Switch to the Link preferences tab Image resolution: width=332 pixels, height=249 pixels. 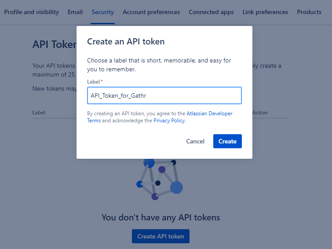click(265, 12)
